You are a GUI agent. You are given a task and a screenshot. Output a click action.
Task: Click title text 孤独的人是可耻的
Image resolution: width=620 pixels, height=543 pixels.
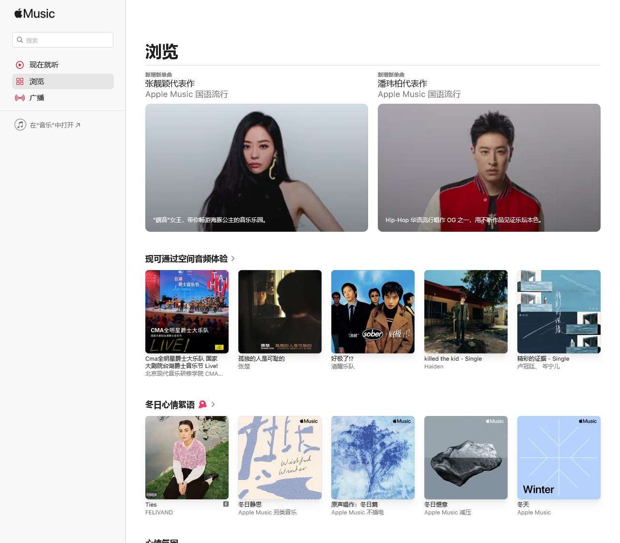click(x=262, y=359)
